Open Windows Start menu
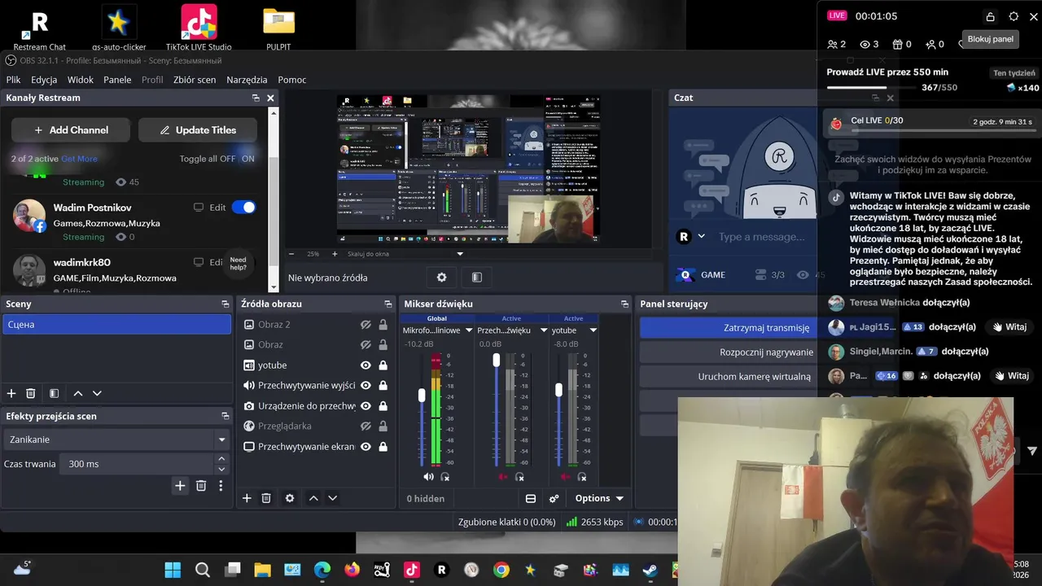Image resolution: width=1042 pixels, height=586 pixels. 173,570
